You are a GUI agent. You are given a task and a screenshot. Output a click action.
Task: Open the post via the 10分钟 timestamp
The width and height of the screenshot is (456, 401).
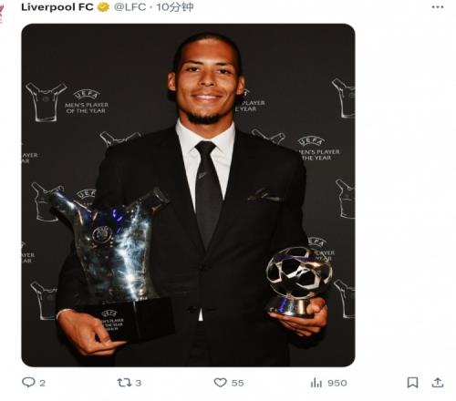[x=175, y=7]
